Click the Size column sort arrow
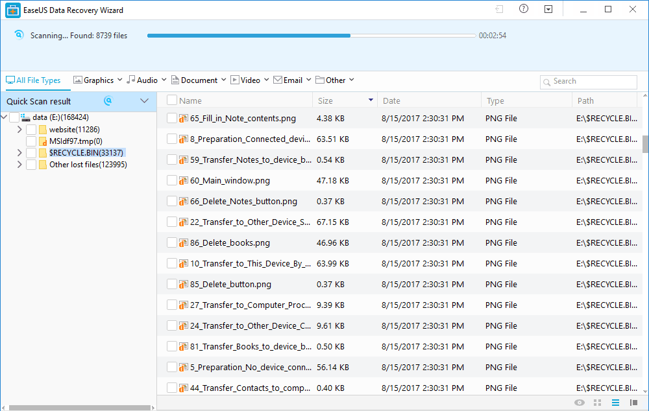This screenshot has height=411, width=649. point(371,100)
